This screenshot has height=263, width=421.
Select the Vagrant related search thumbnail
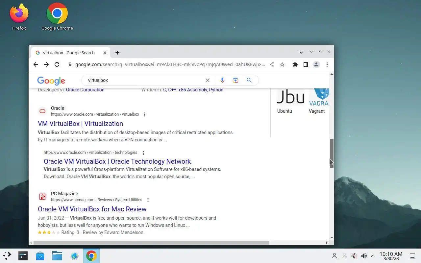[x=318, y=101]
